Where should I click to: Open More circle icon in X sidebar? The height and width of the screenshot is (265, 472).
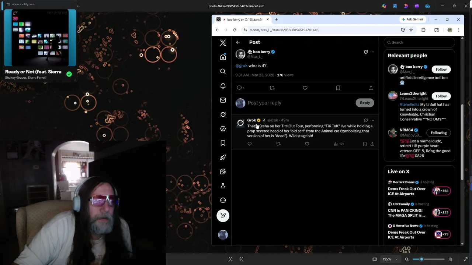(223, 200)
